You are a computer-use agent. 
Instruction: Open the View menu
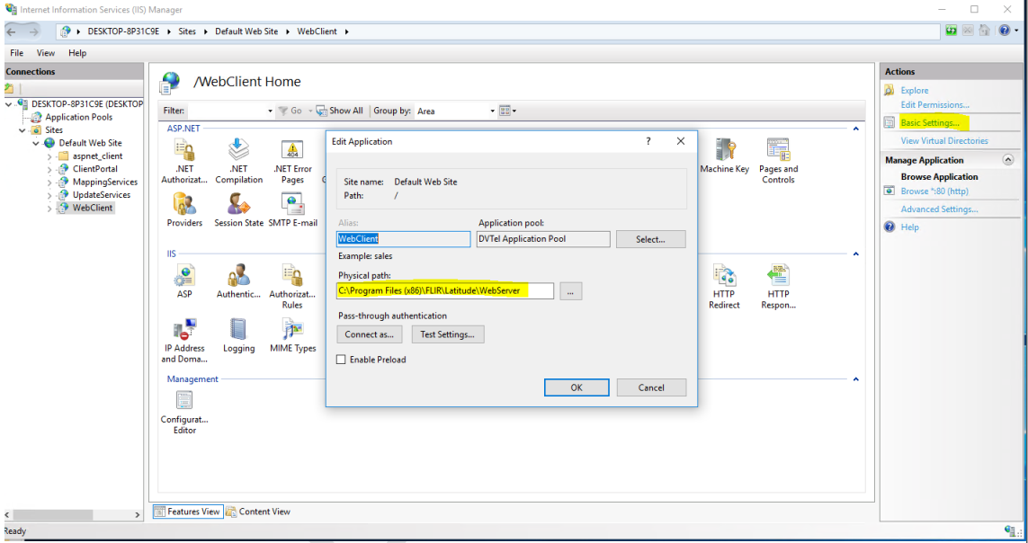tap(46, 53)
